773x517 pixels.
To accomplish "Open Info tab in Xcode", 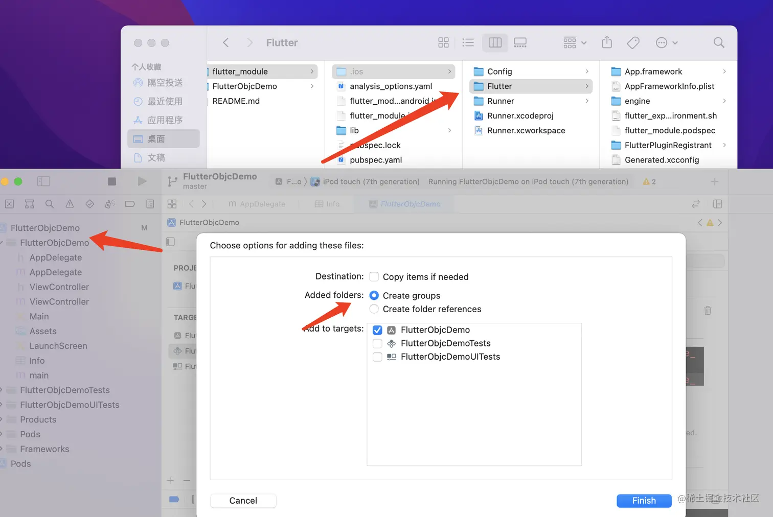I will click(x=327, y=204).
